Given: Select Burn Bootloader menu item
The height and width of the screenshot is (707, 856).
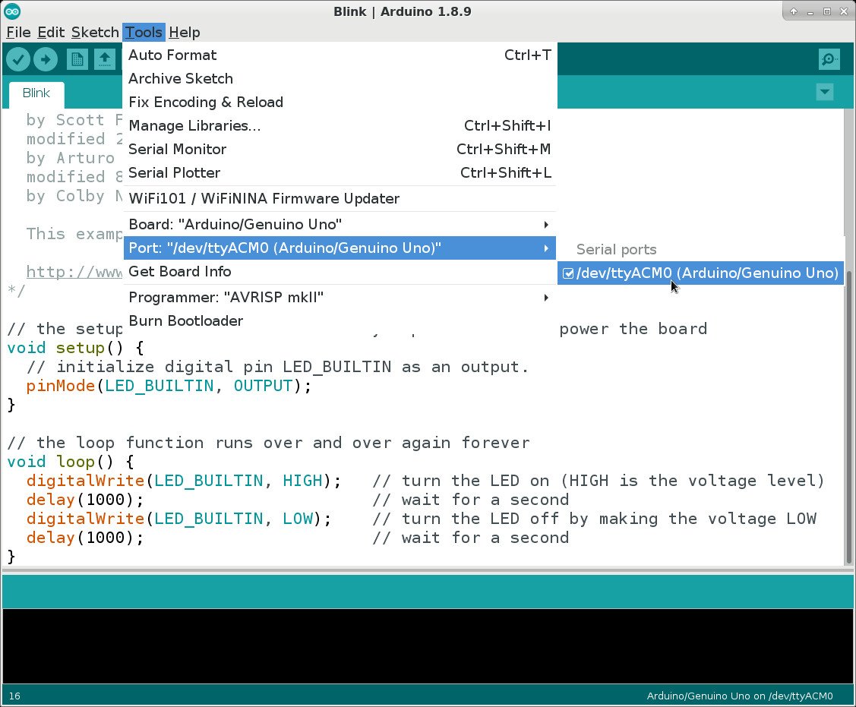Looking at the screenshot, I should coord(339,320).
